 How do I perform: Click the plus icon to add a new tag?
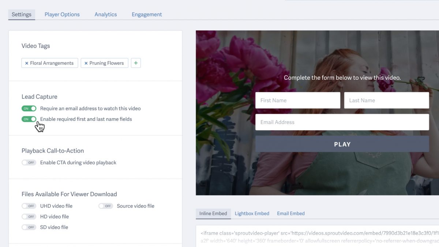tap(136, 63)
